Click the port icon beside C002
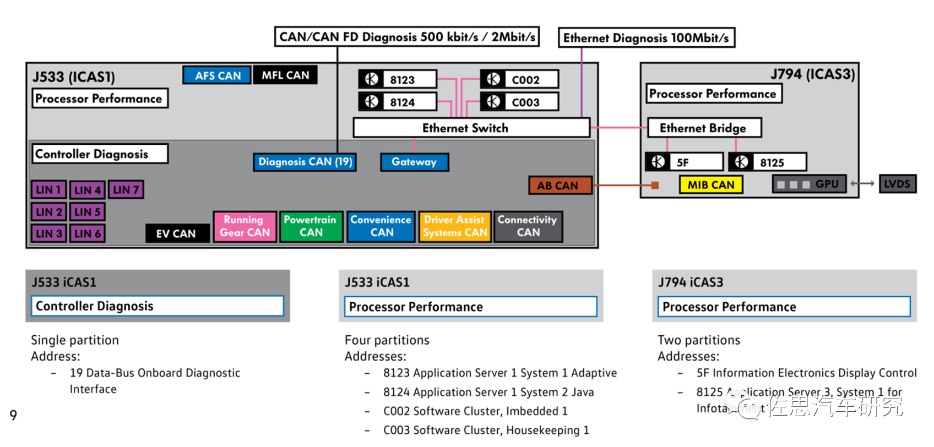 [x=493, y=79]
